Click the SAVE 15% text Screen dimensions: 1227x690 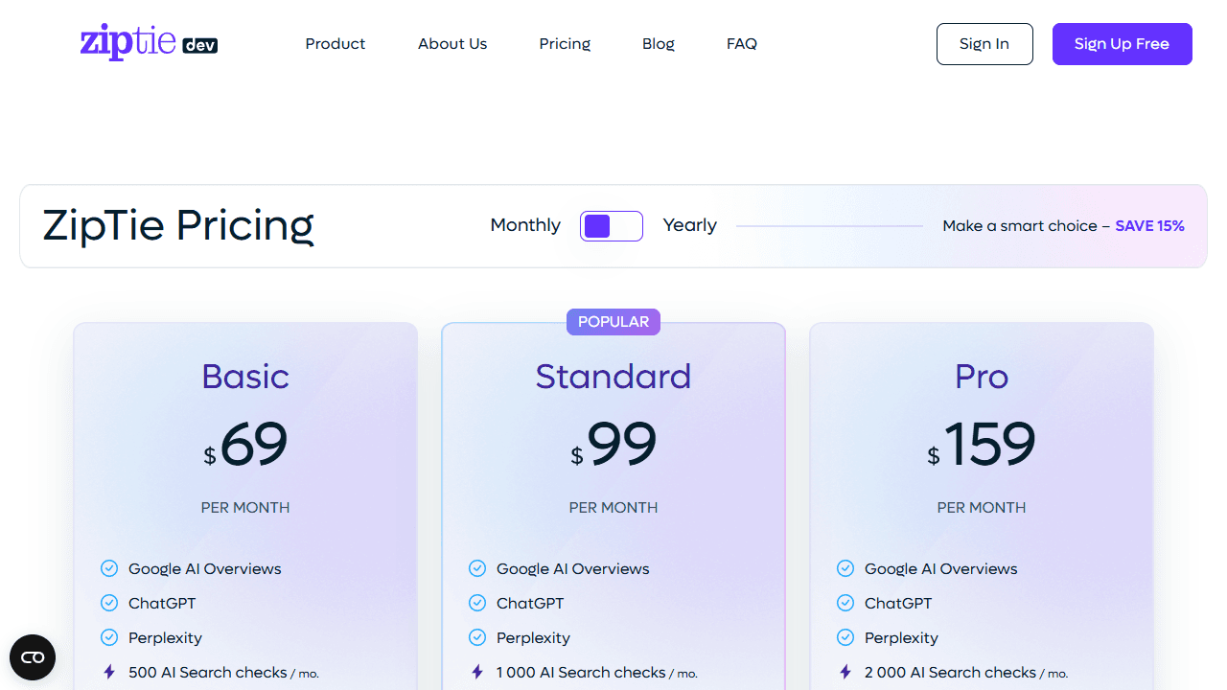click(x=1149, y=226)
